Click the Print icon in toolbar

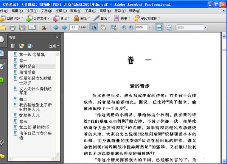[x=12, y=28]
